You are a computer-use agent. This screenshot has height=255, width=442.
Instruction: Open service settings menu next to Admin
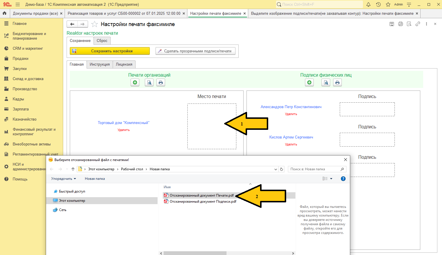pos(409,4)
